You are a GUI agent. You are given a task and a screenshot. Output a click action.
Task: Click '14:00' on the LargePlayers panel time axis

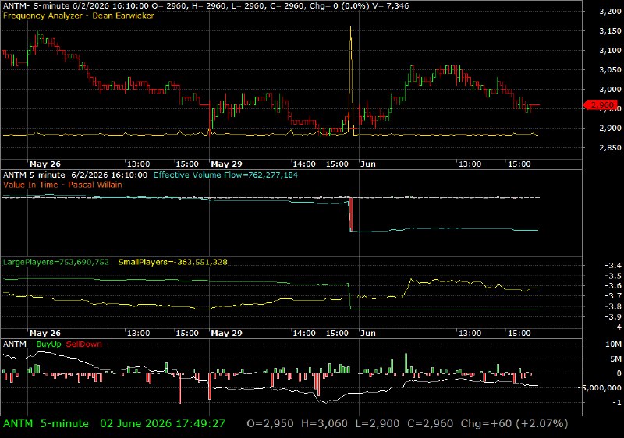pyautogui.click(x=304, y=333)
